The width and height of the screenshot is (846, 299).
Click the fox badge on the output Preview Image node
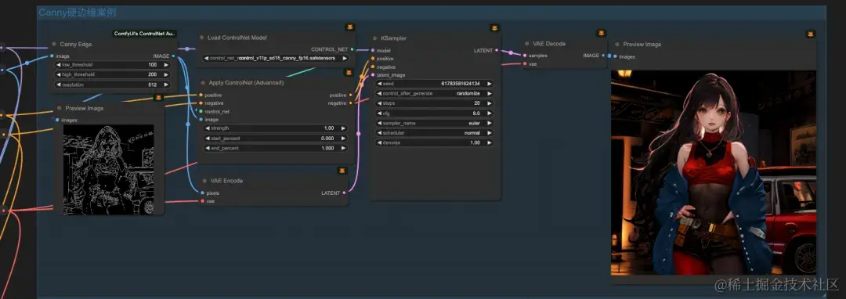point(811,34)
